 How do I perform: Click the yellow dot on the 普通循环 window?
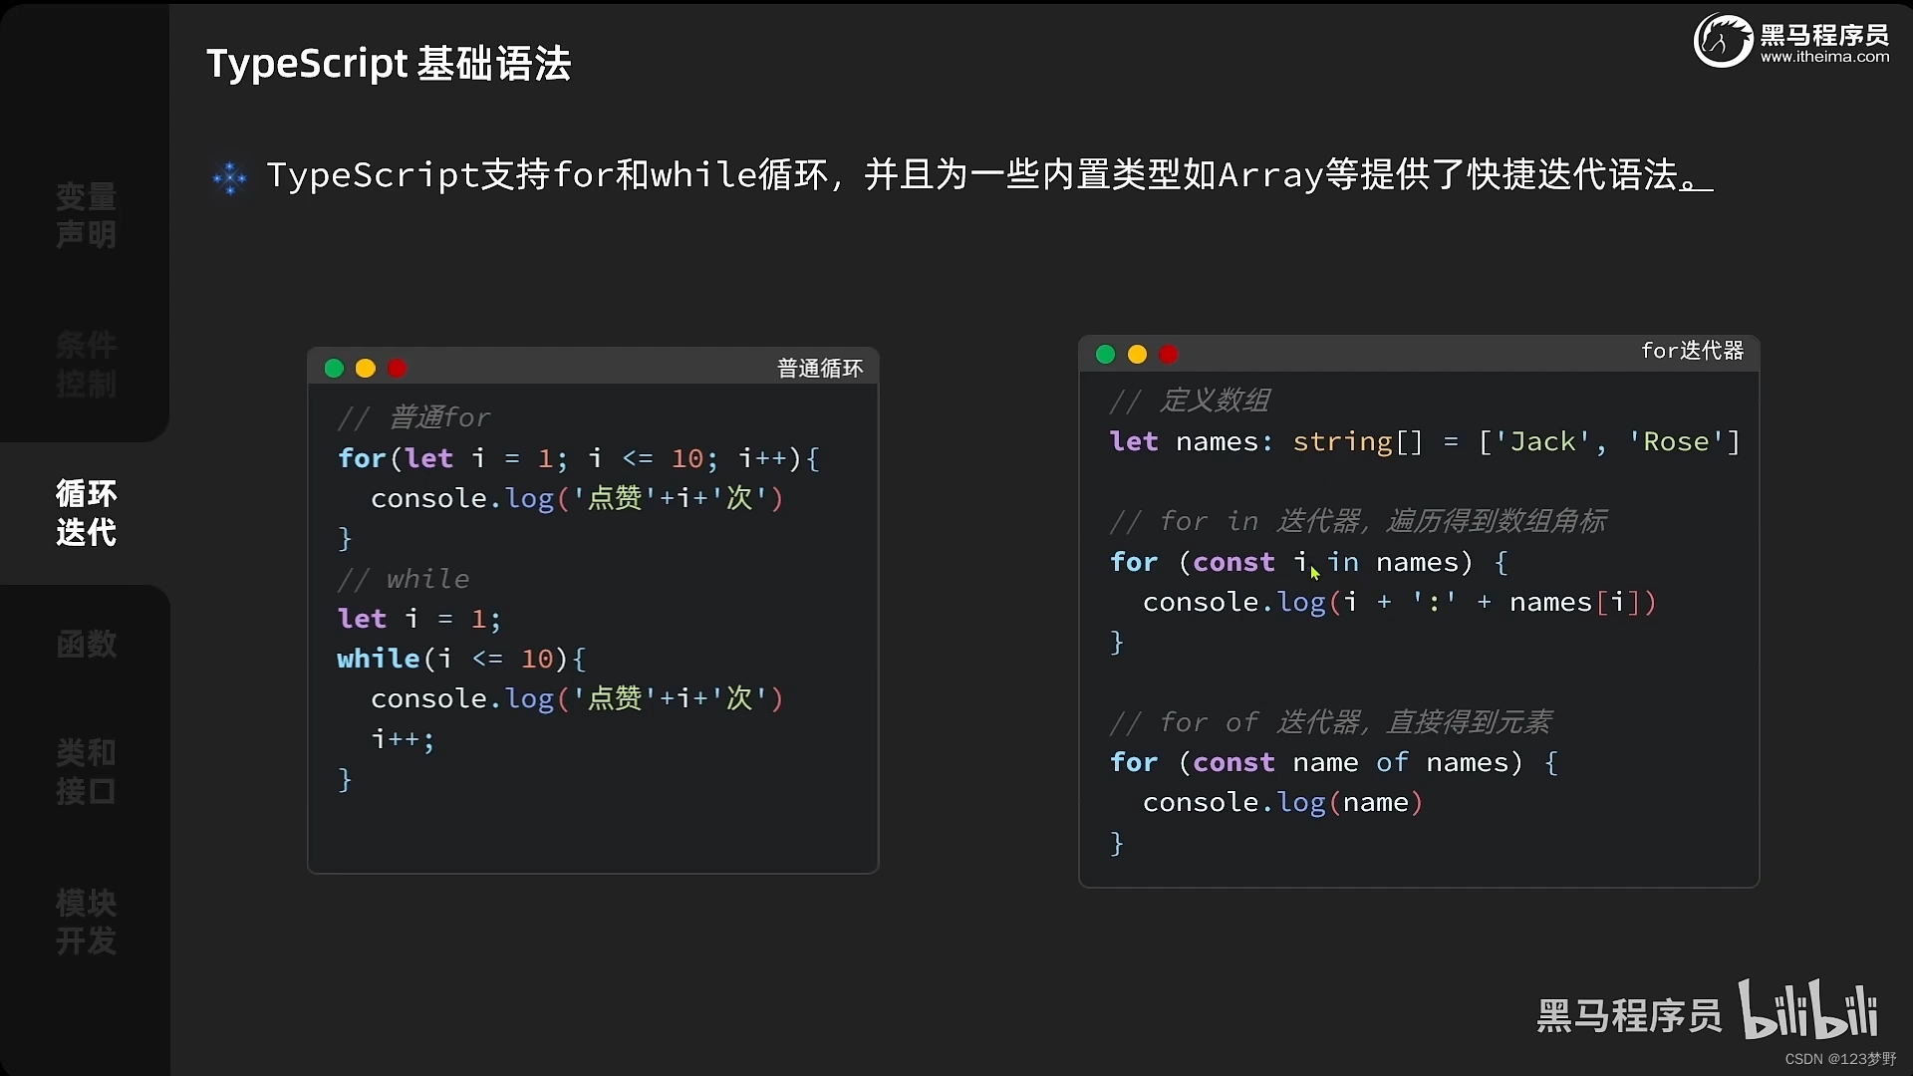(x=365, y=368)
